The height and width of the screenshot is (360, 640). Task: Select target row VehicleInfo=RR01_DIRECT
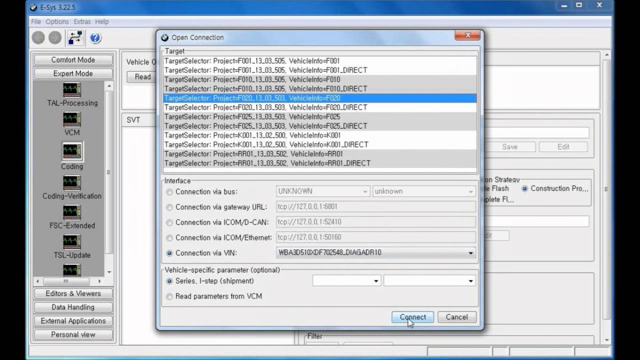pyautogui.click(x=320, y=163)
